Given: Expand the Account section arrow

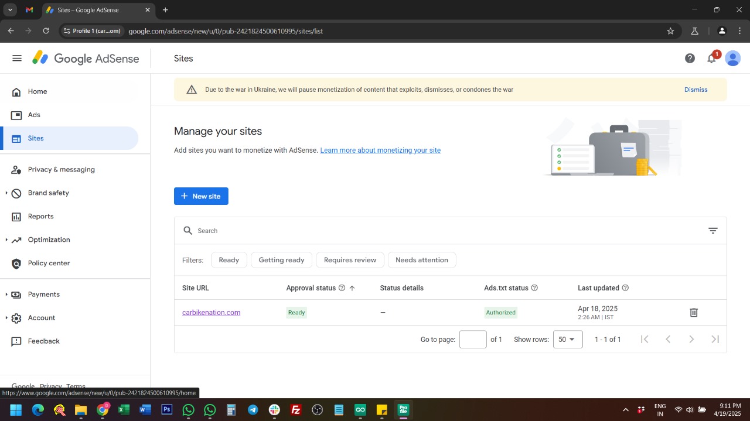Looking at the screenshot, I should (x=6, y=318).
